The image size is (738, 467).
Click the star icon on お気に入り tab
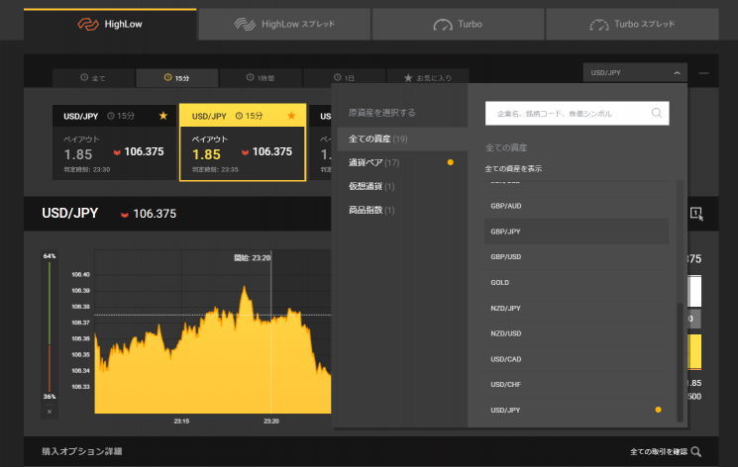click(408, 77)
